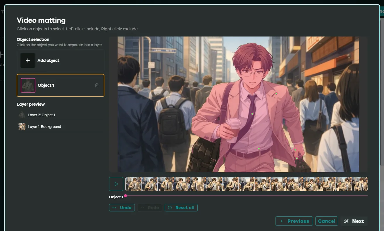
Task: Click the Object 1 track line midpoint
Action: pos(247,196)
